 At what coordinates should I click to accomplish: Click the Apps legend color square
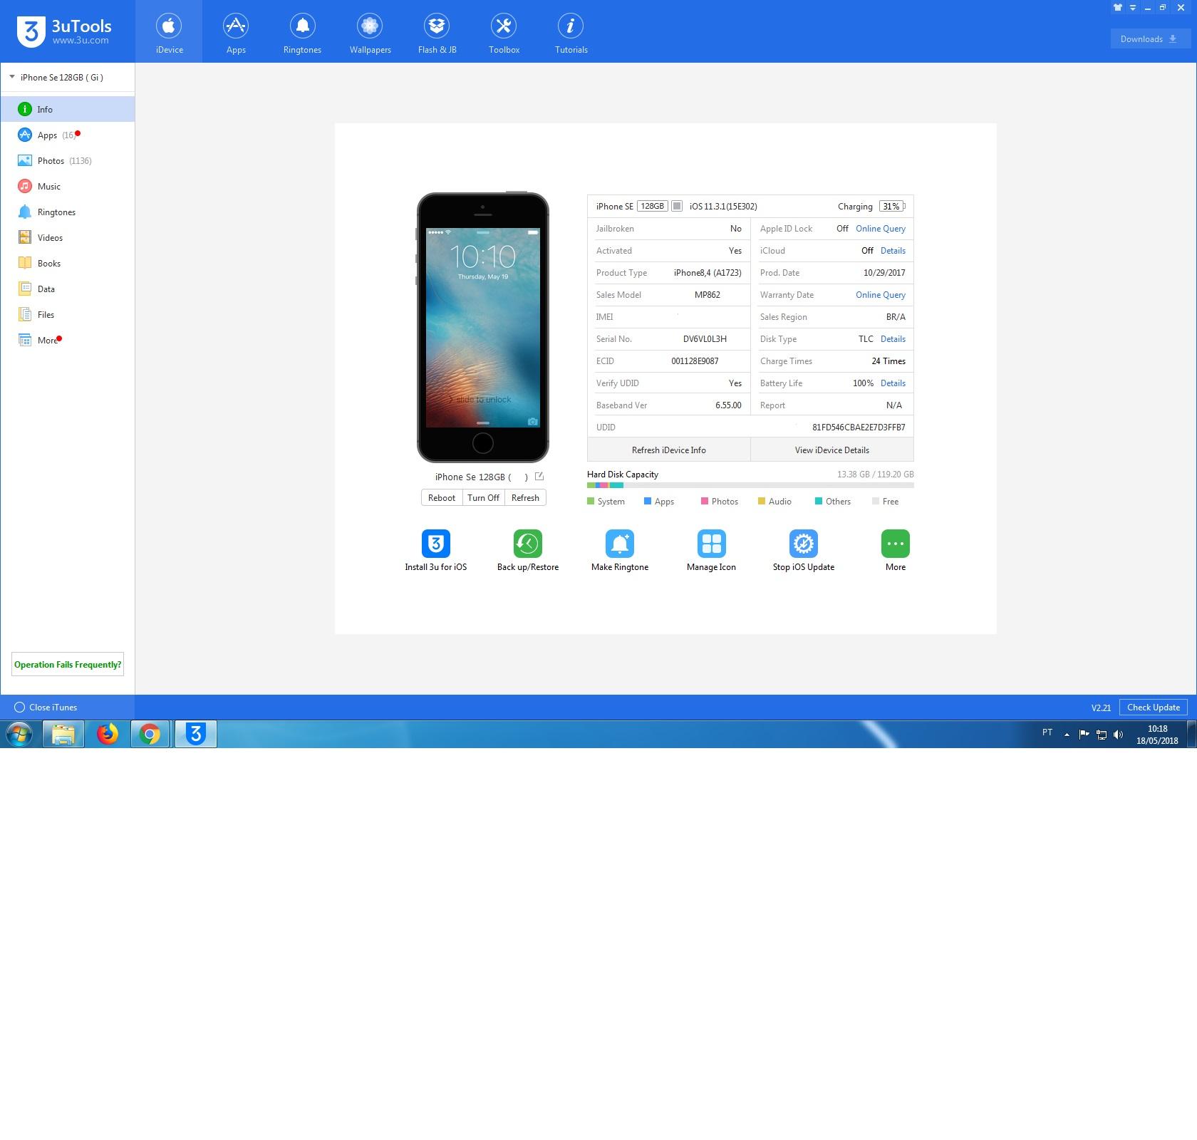(648, 501)
